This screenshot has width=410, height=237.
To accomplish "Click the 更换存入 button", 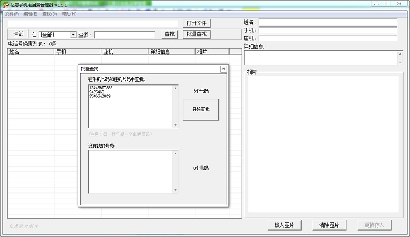I will click(x=374, y=225).
